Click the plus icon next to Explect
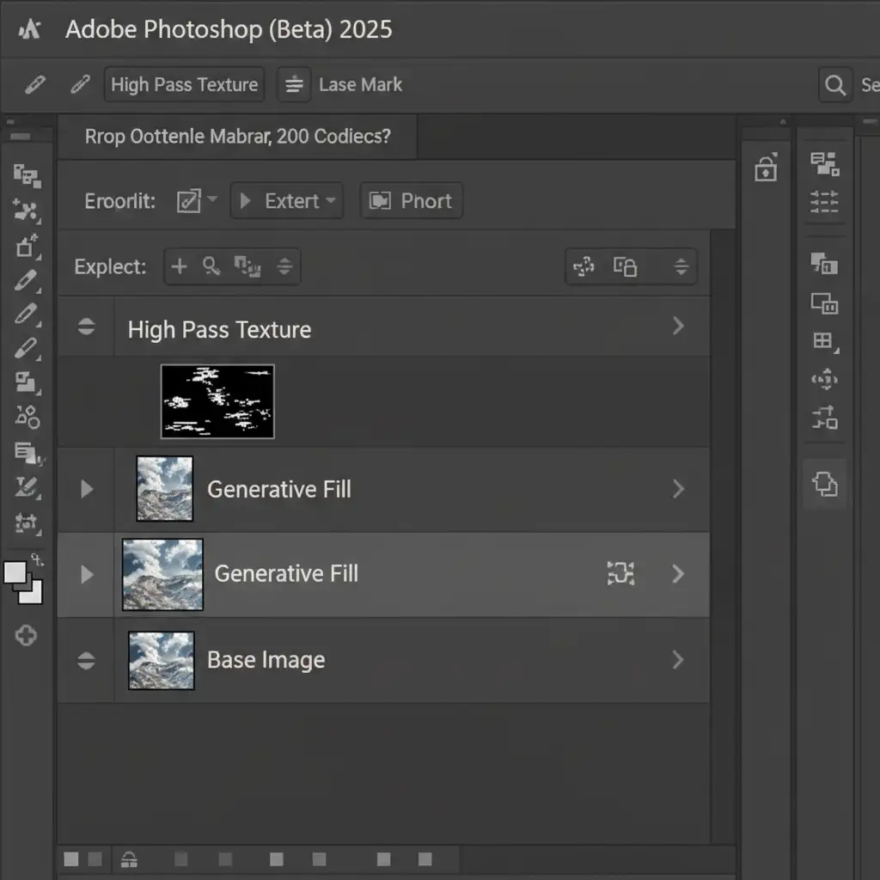Screen dimensions: 880x880 point(179,266)
